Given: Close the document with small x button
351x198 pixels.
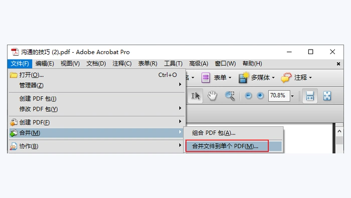Looking at the screenshot, I should pos(338,64).
